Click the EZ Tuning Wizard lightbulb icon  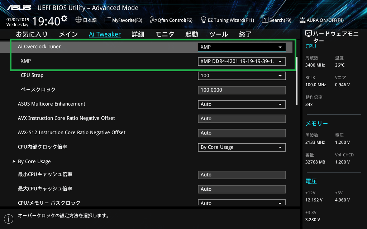click(x=204, y=20)
